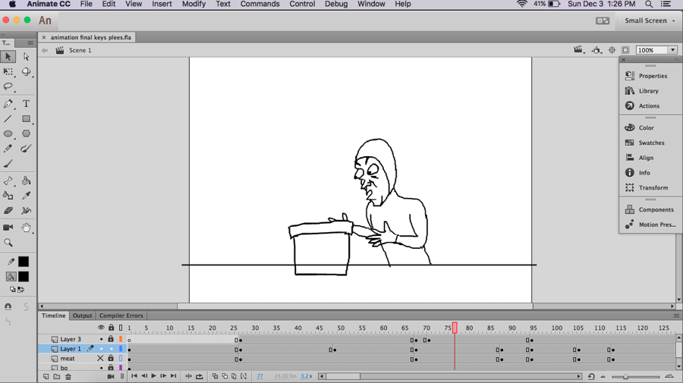Screen dimensions: 683x383
Task: Unlock Layer 3
Action: (111, 338)
